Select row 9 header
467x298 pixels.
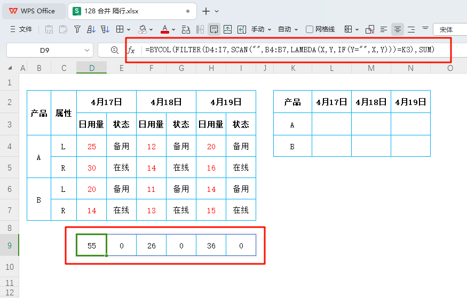point(10,245)
